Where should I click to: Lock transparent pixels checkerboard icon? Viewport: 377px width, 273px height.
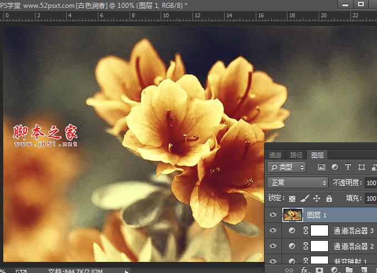coord(292,198)
